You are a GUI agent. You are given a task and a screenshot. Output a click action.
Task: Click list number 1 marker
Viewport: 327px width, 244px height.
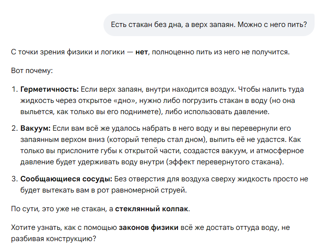[x=14, y=89]
